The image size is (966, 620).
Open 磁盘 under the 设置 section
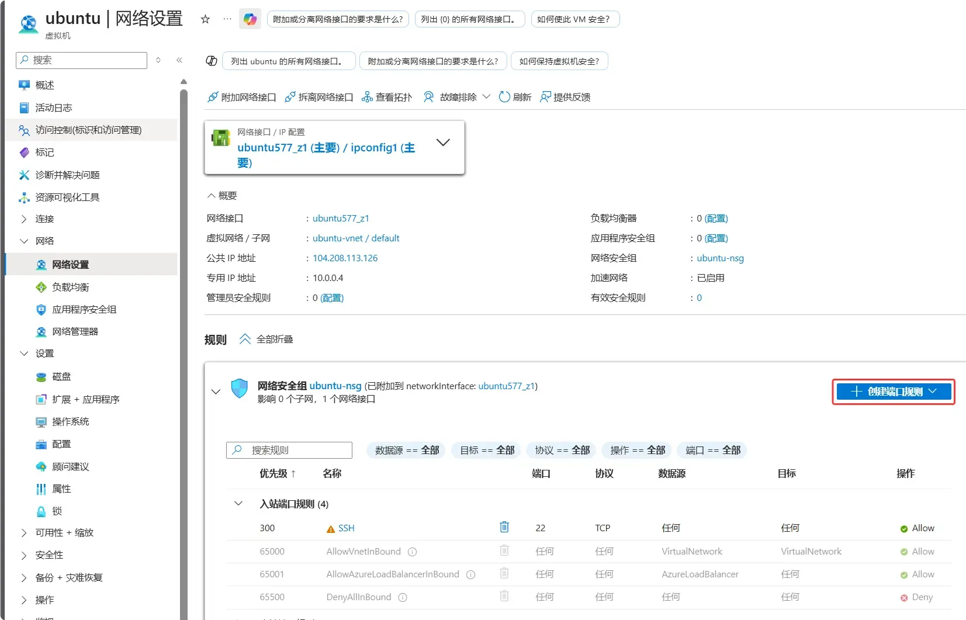[x=60, y=376]
